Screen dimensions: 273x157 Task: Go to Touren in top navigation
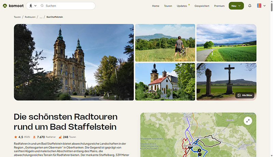click(x=168, y=6)
